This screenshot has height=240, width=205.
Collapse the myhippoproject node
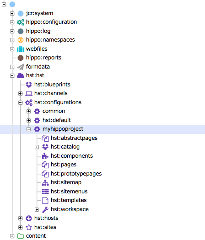click(28, 129)
